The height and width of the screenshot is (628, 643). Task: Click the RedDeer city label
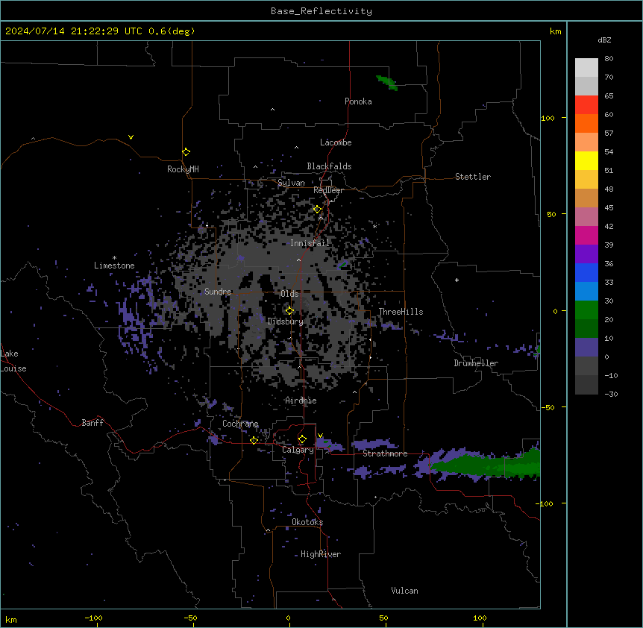328,190
